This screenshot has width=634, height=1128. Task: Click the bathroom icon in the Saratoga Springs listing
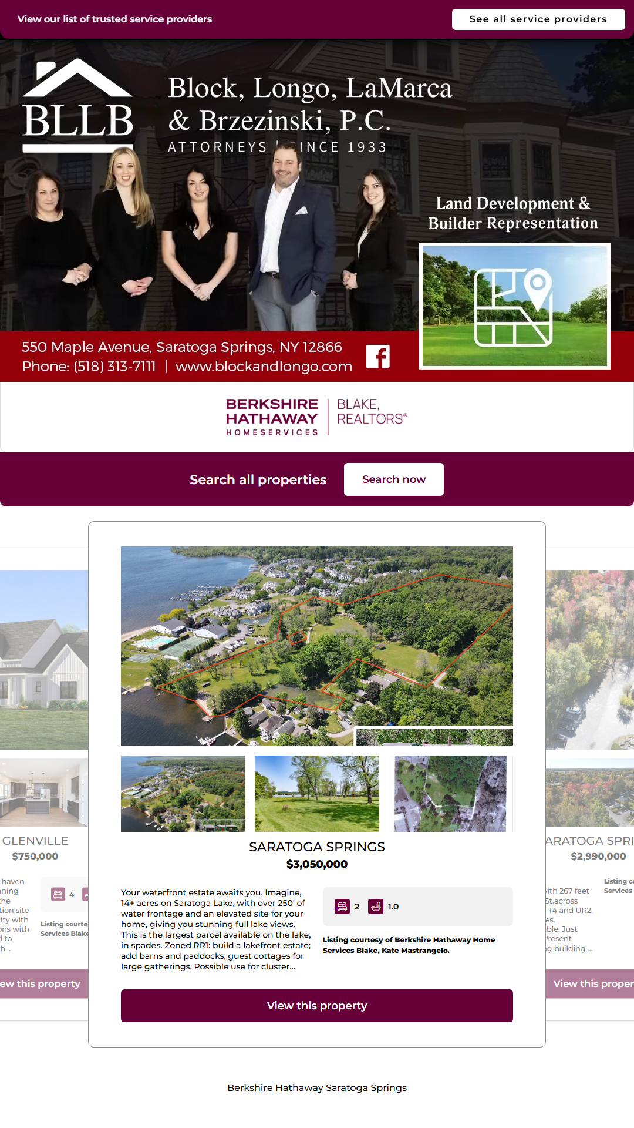[376, 907]
